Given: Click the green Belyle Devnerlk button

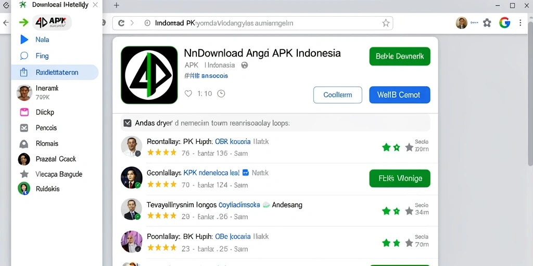Looking at the screenshot, I should coord(400,56).
